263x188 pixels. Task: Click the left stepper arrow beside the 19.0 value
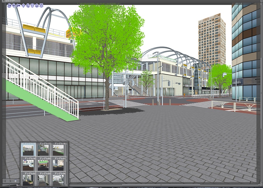click(x=5, y=181)
